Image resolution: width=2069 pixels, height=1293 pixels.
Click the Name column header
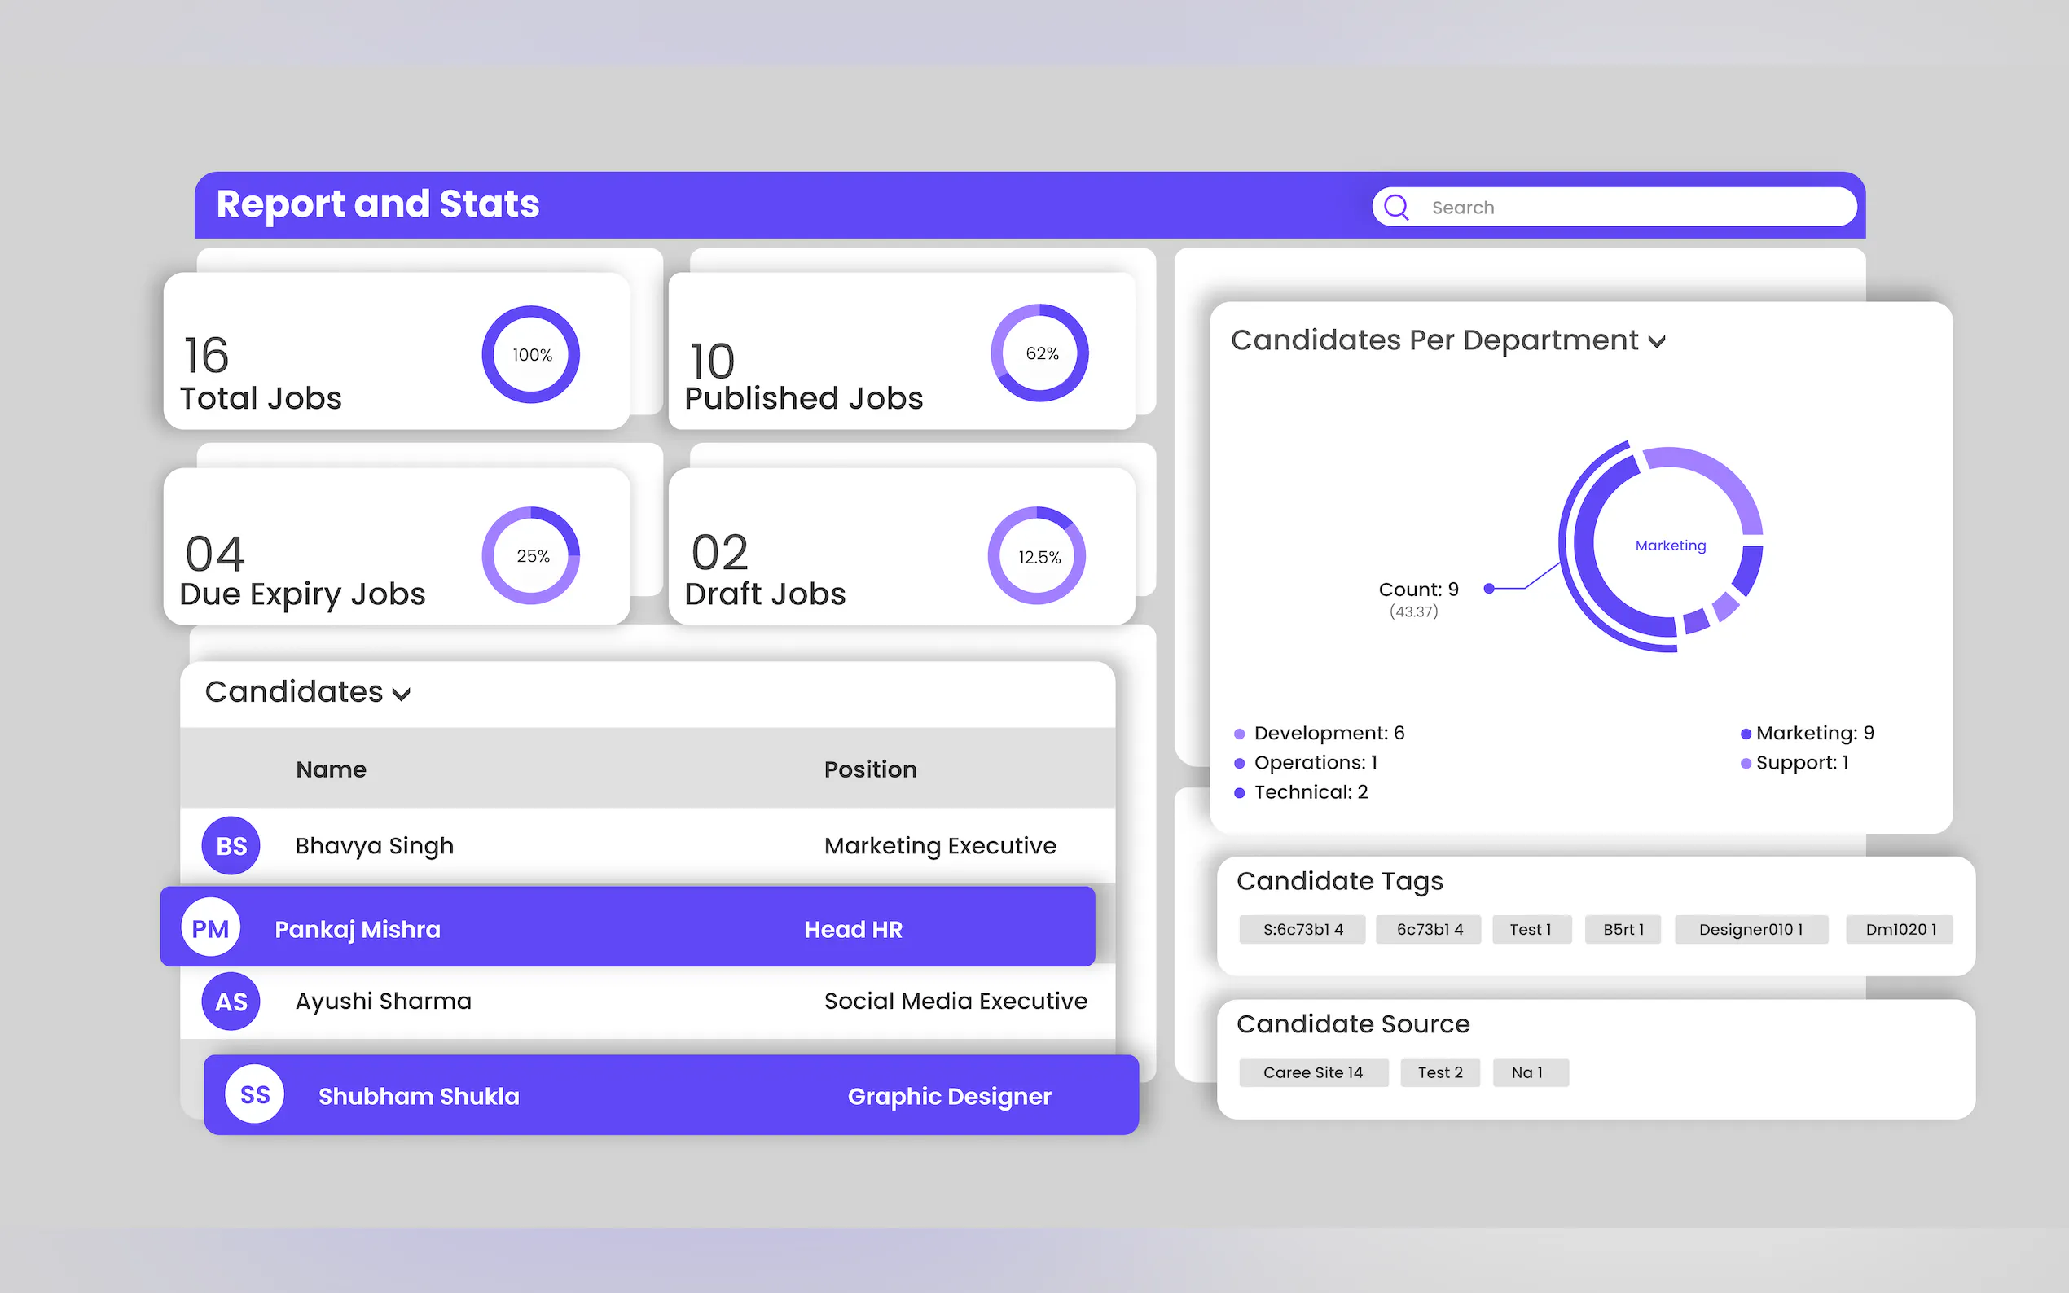pyautogui.click(x=331, y=769)
